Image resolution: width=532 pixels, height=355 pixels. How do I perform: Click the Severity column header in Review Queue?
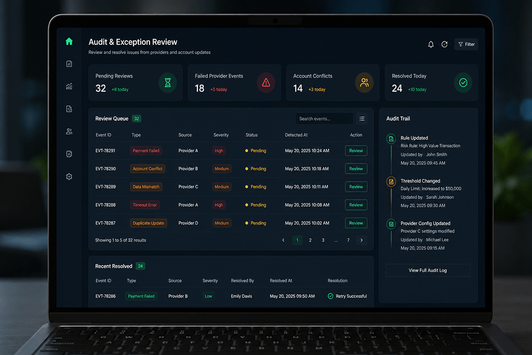[221, 135]
